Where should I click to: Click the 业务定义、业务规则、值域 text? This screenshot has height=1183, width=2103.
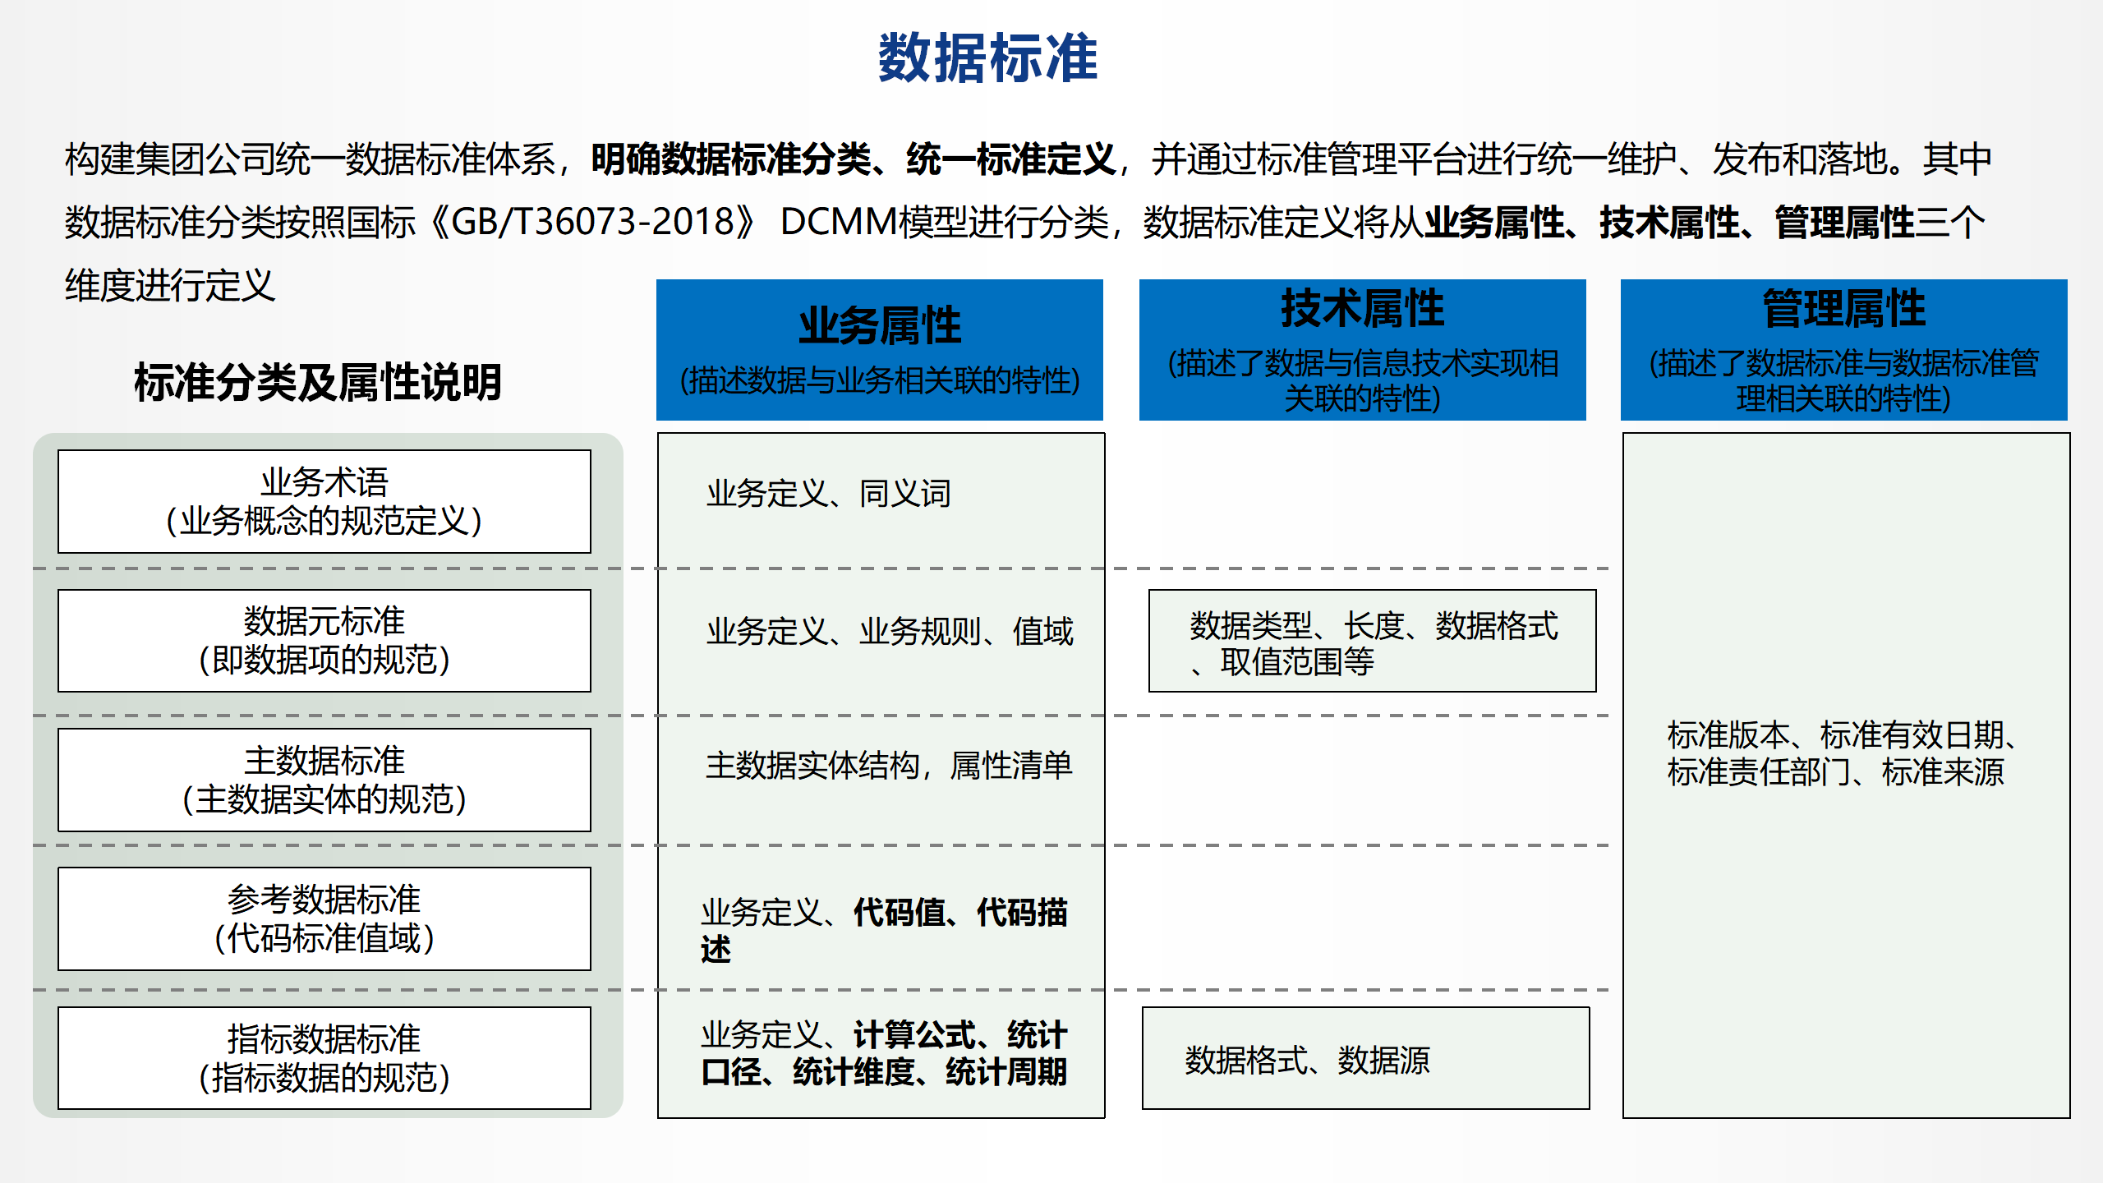[890, 632]
